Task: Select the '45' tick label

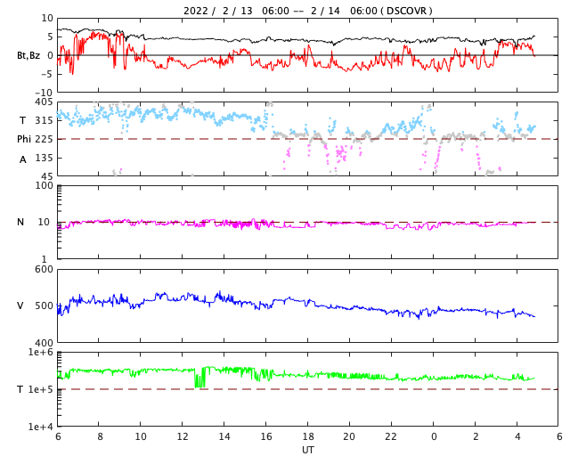Action: 47,176
